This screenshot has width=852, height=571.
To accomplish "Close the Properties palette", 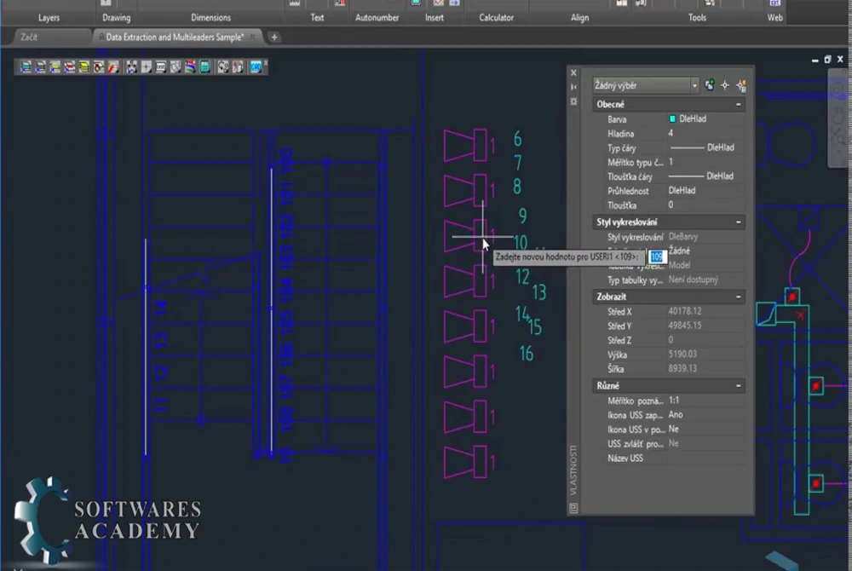I will 573,72.
